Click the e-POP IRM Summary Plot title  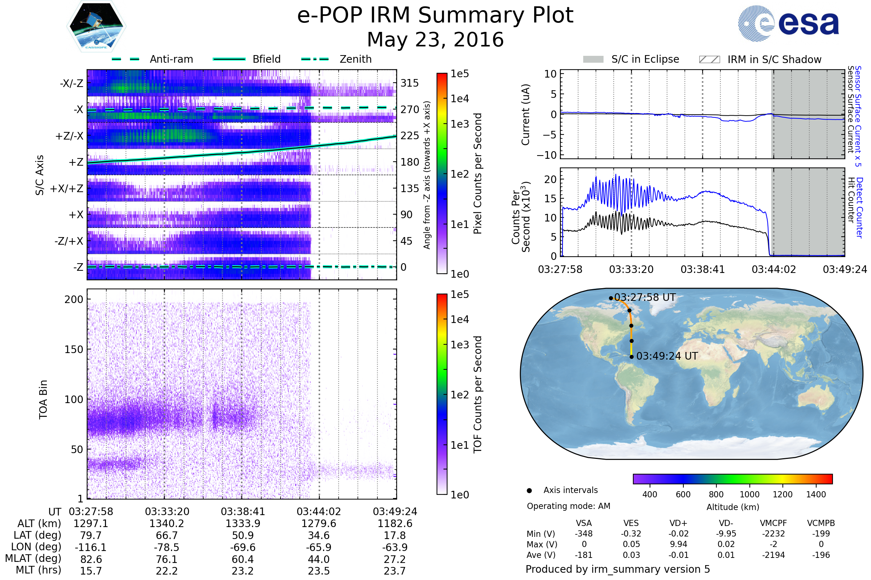pyautogui.click(x=435, y=16)
